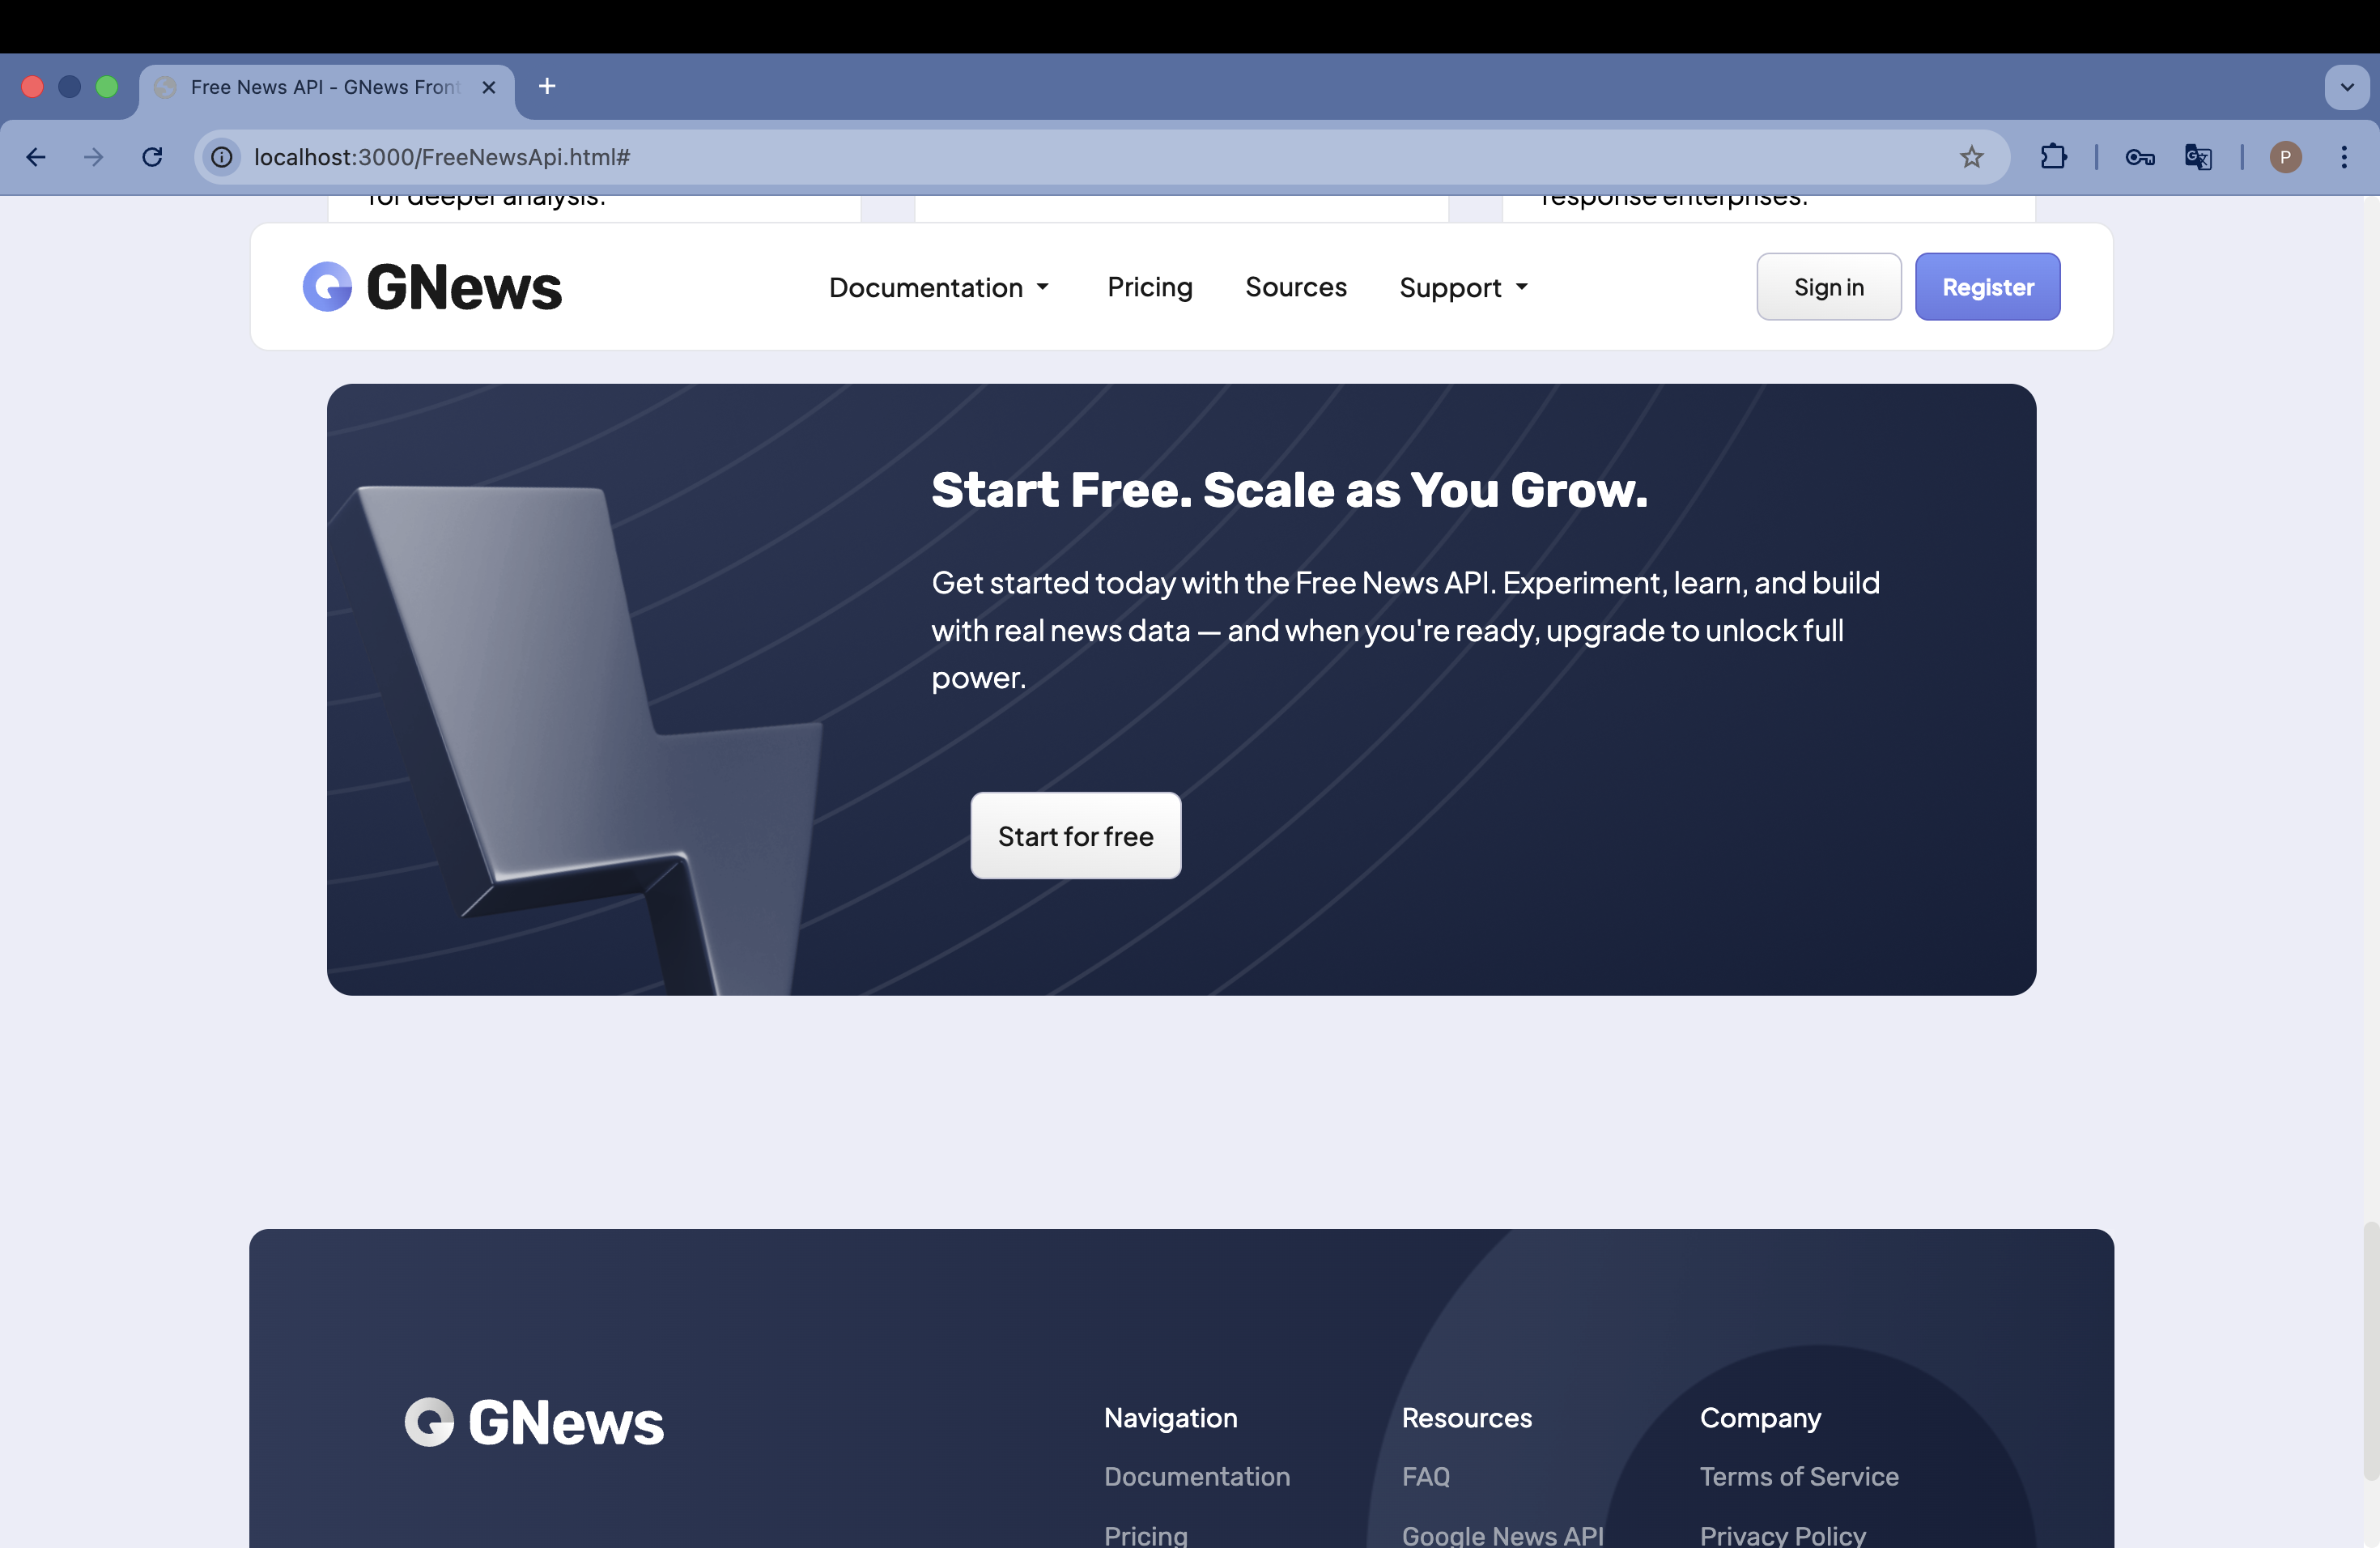This screenshot has height=1548, width=2380.
Task: Expand the Documentation dropdown menu
Action: coord(939,287)
